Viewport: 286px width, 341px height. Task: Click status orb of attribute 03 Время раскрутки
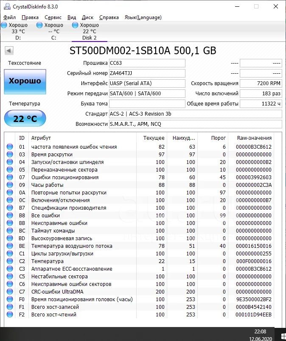[10, 154]
